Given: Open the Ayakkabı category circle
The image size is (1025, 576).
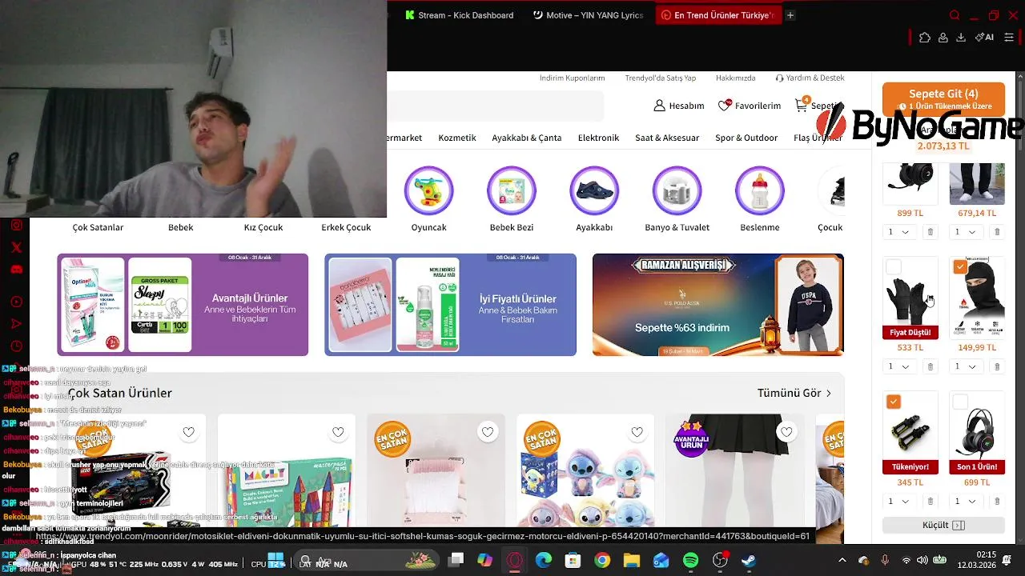Looking at the screenshot, I should [594, 191].
